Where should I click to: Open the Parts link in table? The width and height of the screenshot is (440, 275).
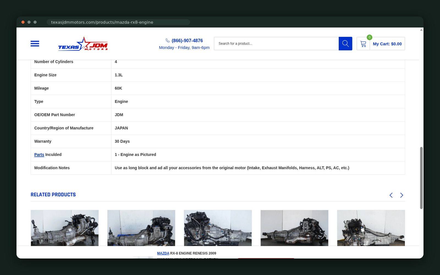39,155
